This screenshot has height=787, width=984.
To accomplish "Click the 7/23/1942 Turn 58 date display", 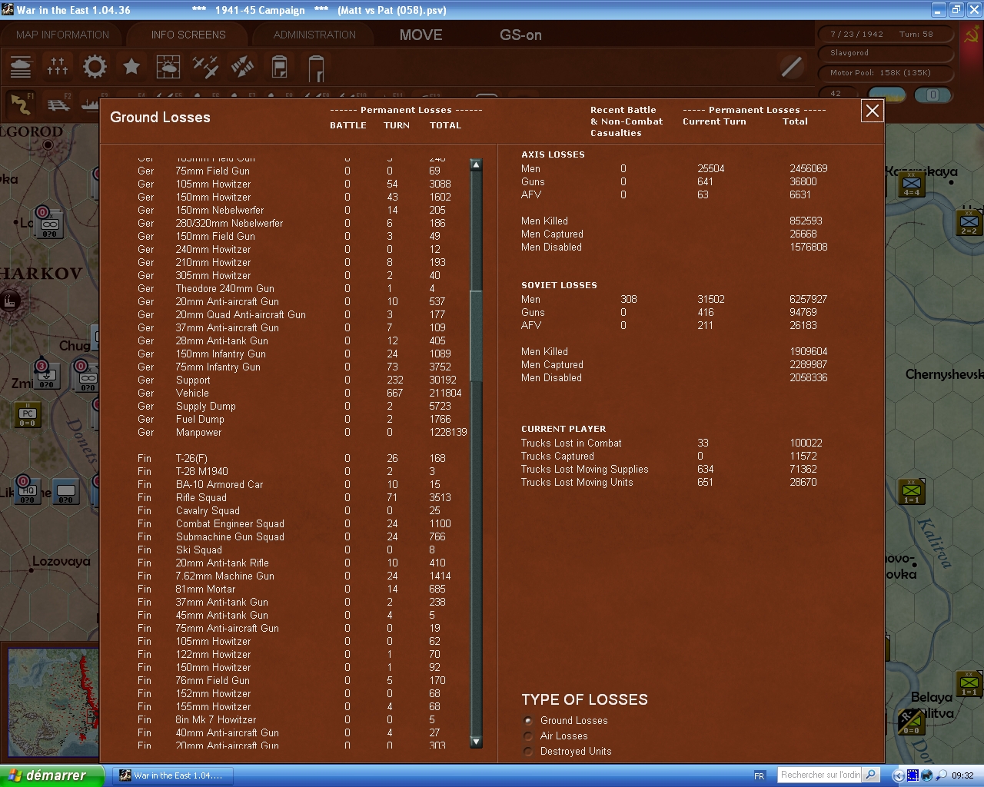I will [x=885, y=35].
